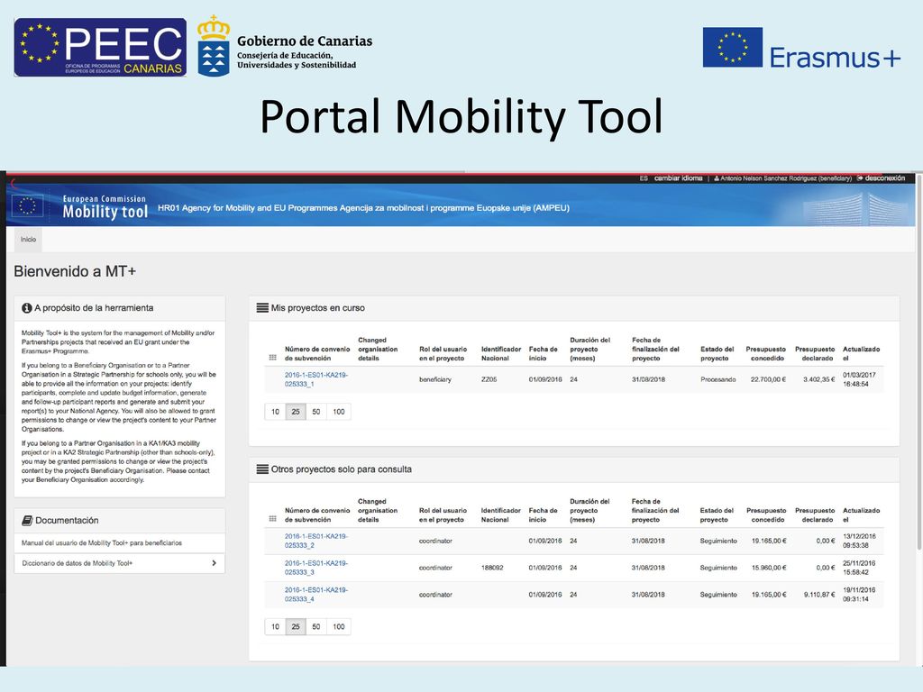The width and height of the screenshot is (923, 692).
Task: Click the beneficiary role cell
Action: (435, 379)
